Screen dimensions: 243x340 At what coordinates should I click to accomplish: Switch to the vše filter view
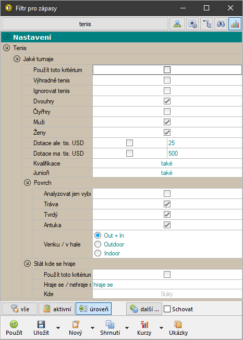tap(20, 309)
